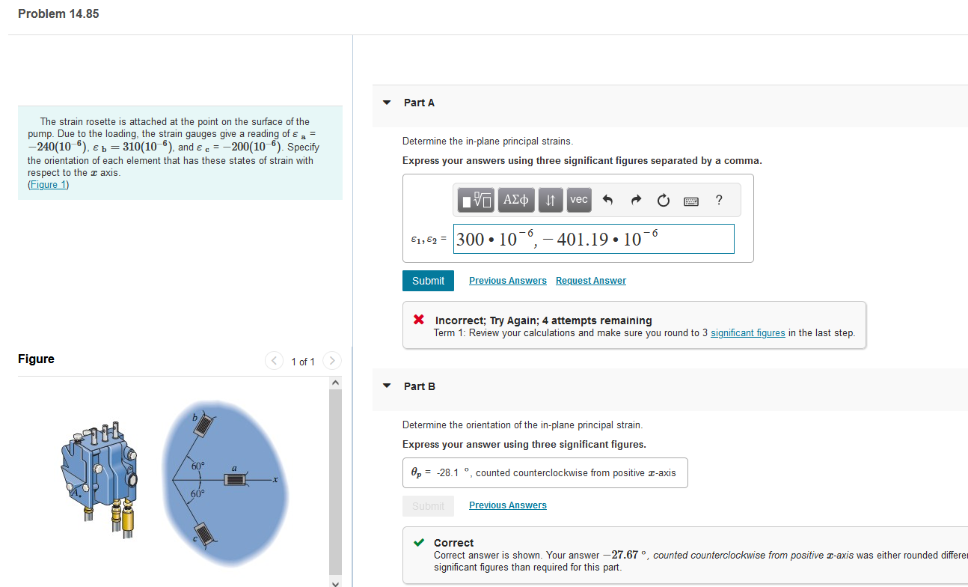Screen dimensions: 968x587
Task: Open the templates (fraction/root) tool
Action: [477, 200]
